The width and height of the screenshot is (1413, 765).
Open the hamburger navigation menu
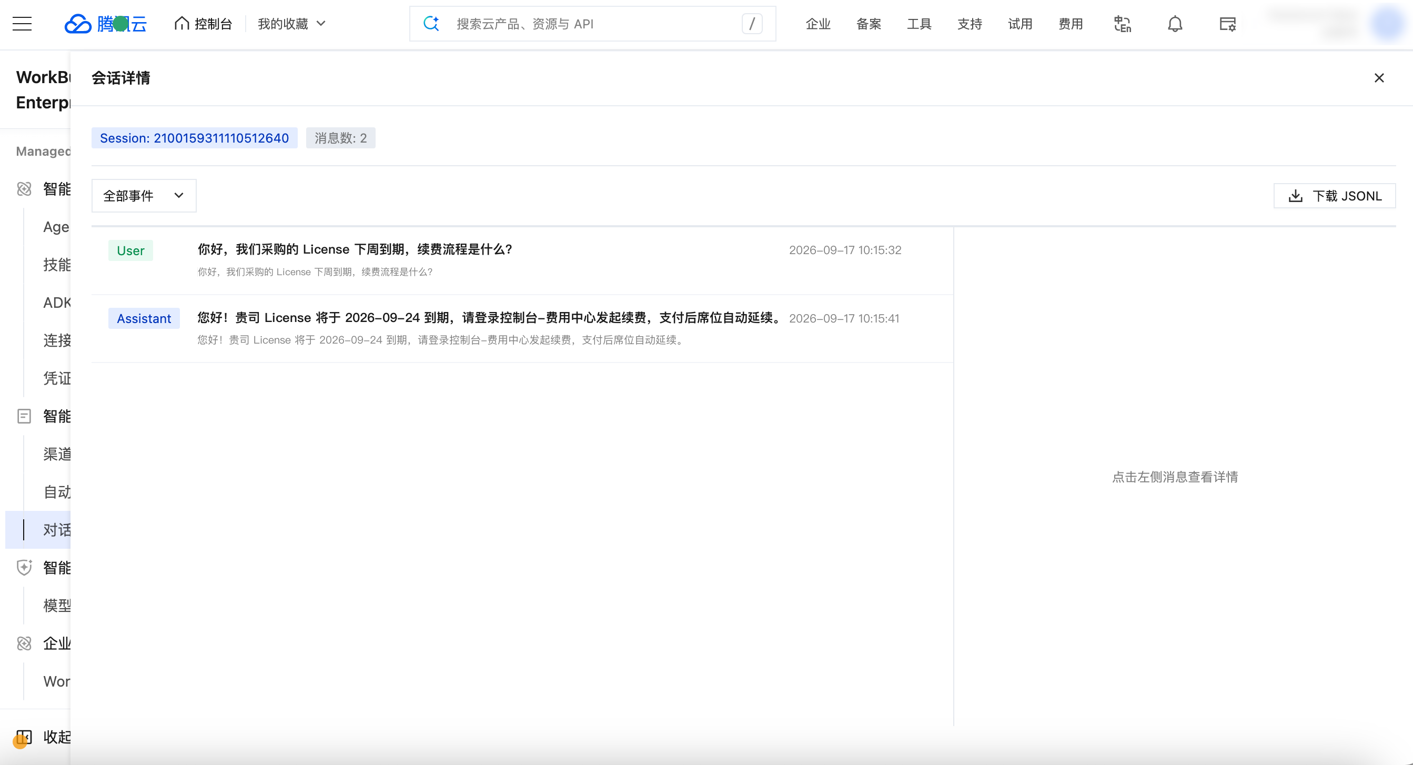click(22, 24)
